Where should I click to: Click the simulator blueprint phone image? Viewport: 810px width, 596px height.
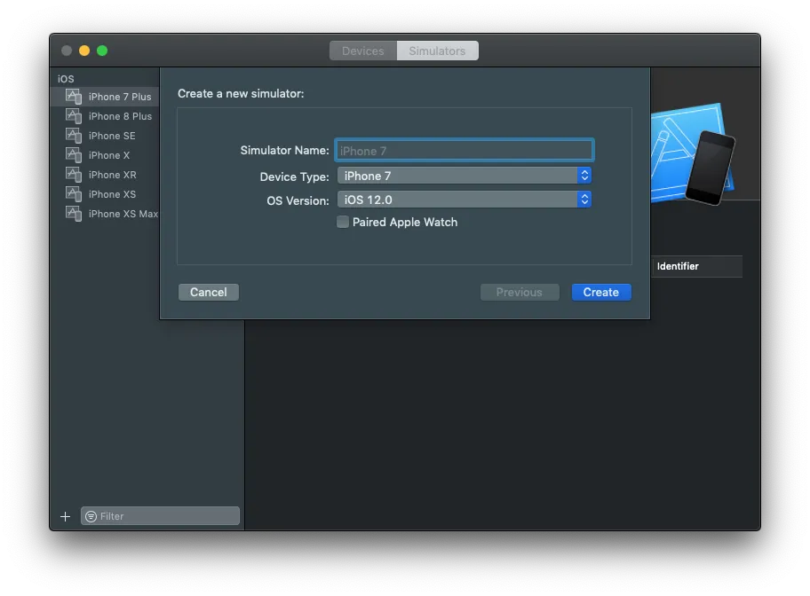(692, 153)
